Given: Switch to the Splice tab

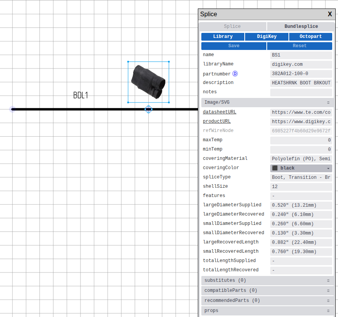Looking at the screenshot, I should (232, 26).
